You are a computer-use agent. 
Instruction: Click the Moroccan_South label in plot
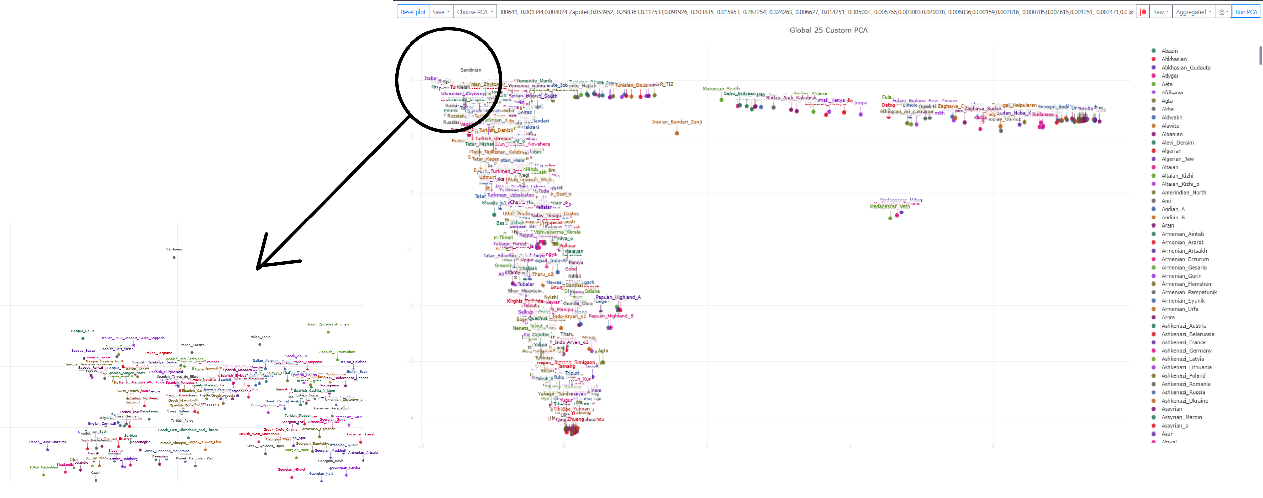tap(721, 89)
